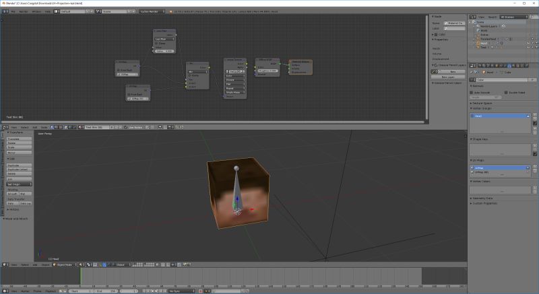
Task: Open the Material properties tab
Action: click(x=513, y=66)
